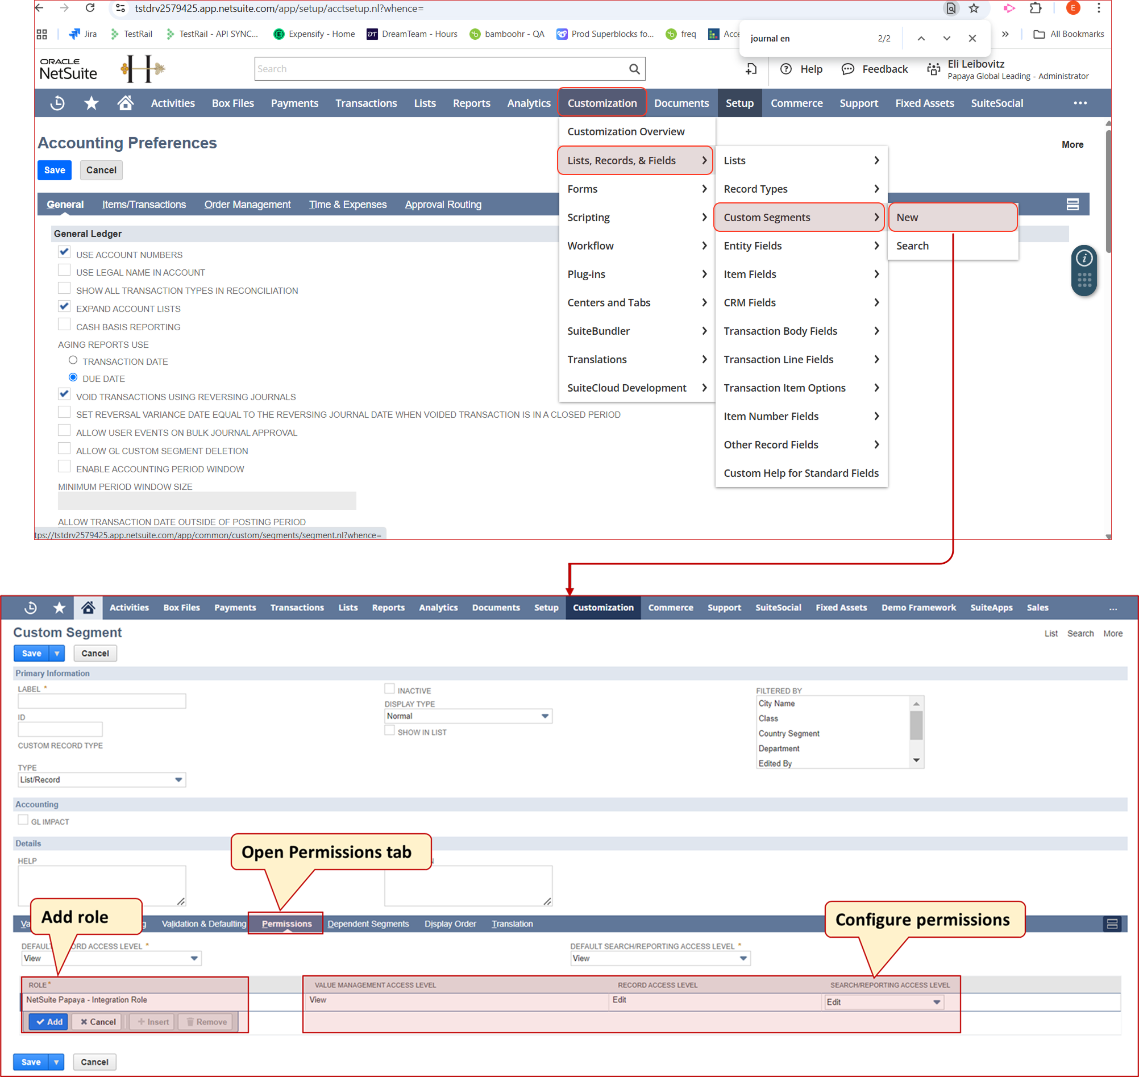The height and width of the screenshot is (1077, 1139).
Task: Close the find bar
Action: pyautogui.click(x=972, y=39)
